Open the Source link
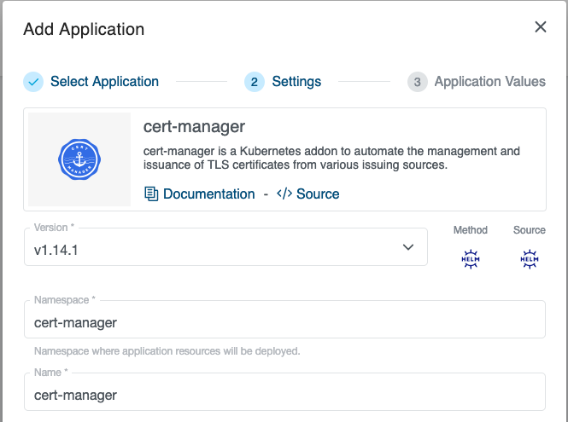 tap(318, 194)
